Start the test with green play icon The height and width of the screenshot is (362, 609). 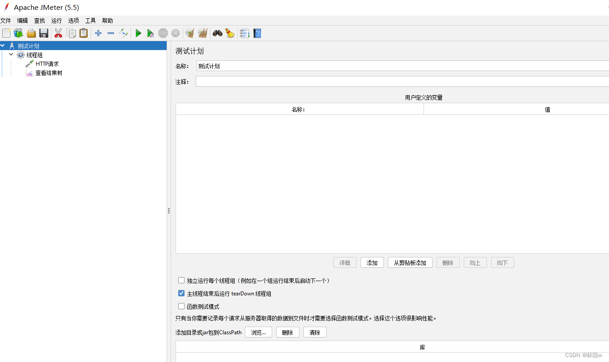[x=139, y=33]
